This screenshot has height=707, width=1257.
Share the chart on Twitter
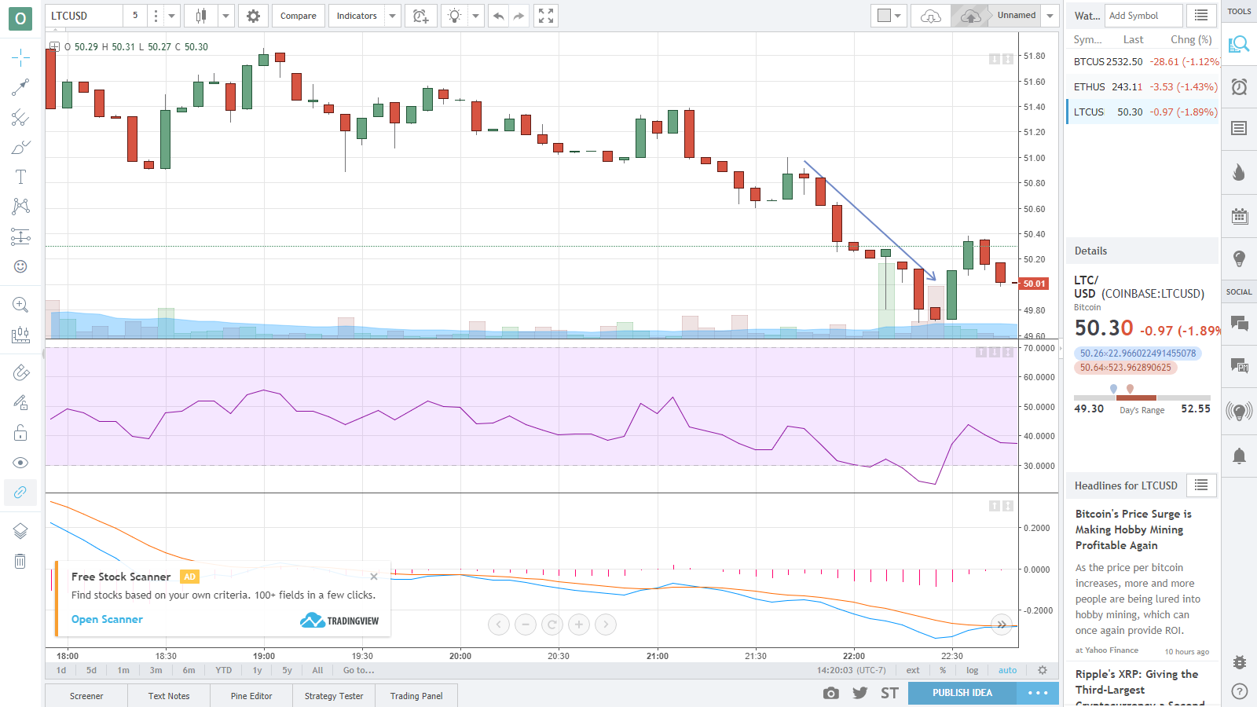pos(860,693)
